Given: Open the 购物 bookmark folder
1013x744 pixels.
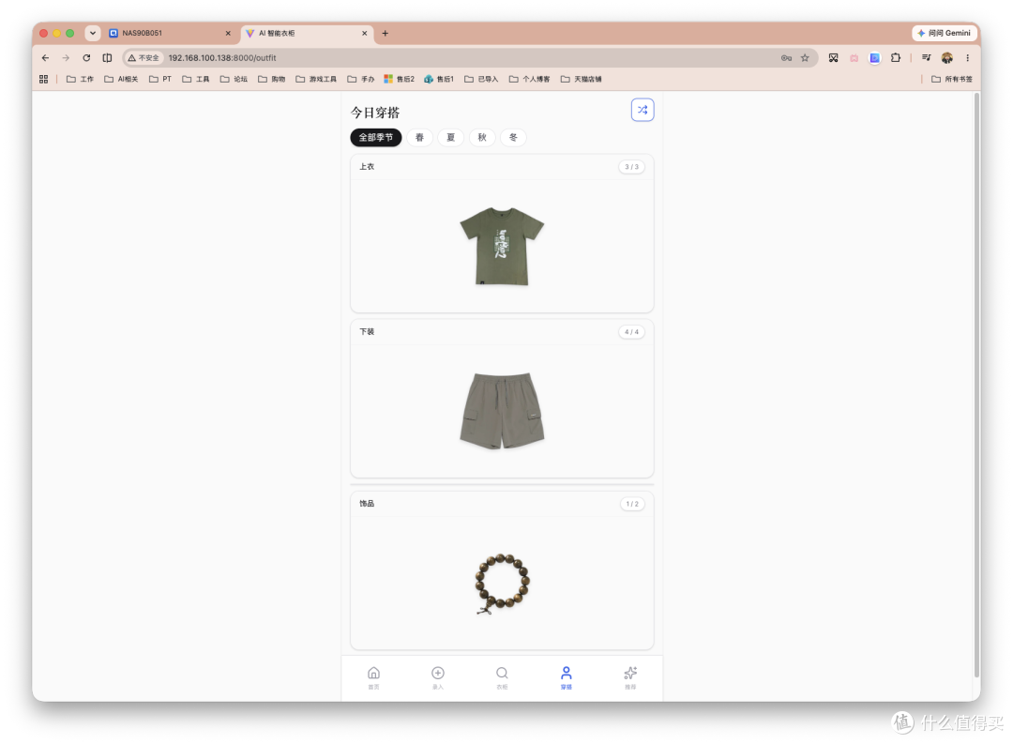Looking at the screenshot, I should 271,79.
